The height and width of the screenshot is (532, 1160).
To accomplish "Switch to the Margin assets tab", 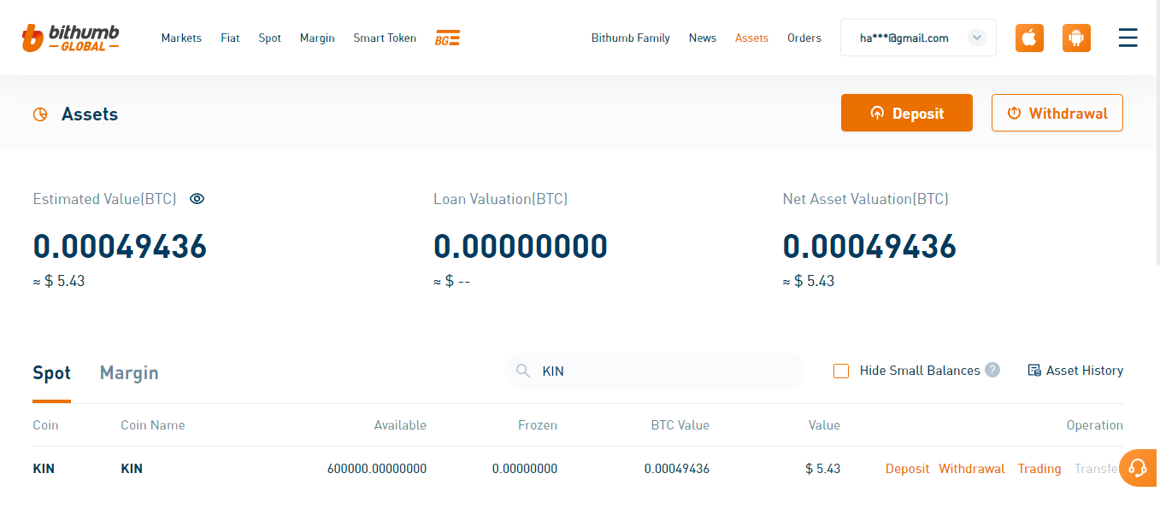I will (129, 373).
